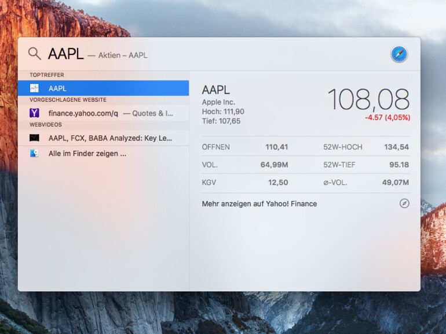Click the Apple Inc. company name
Viewport: 446px width, 334px height.
click(218, 102)
